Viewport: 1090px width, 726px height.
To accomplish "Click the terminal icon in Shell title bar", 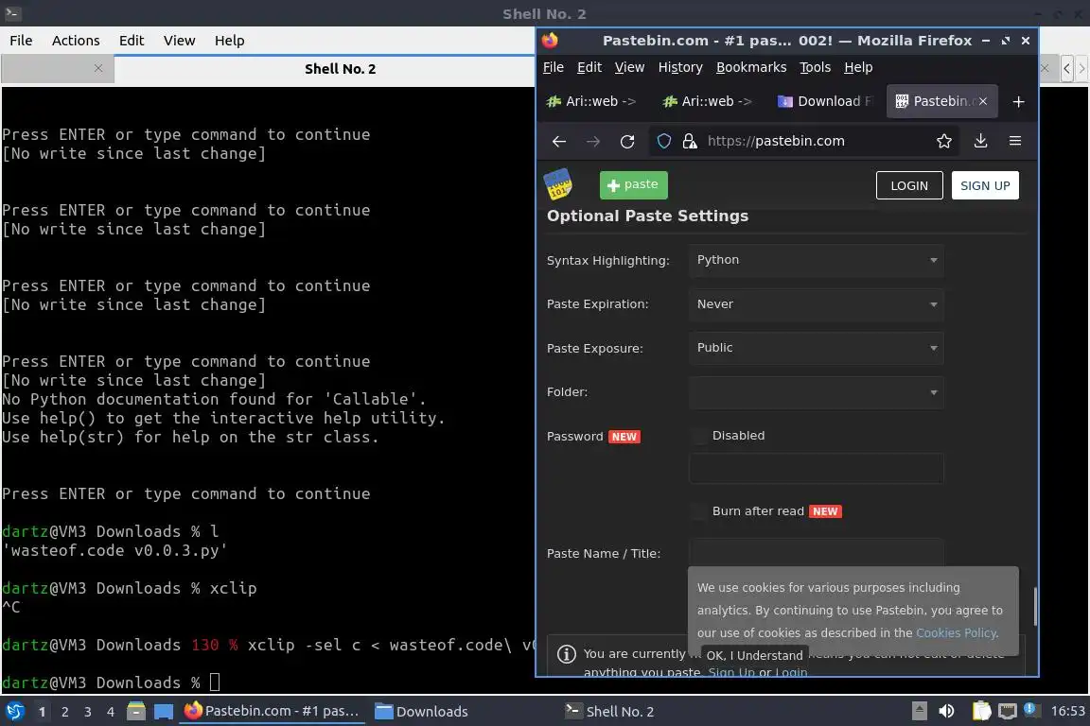I will [12, 13].
